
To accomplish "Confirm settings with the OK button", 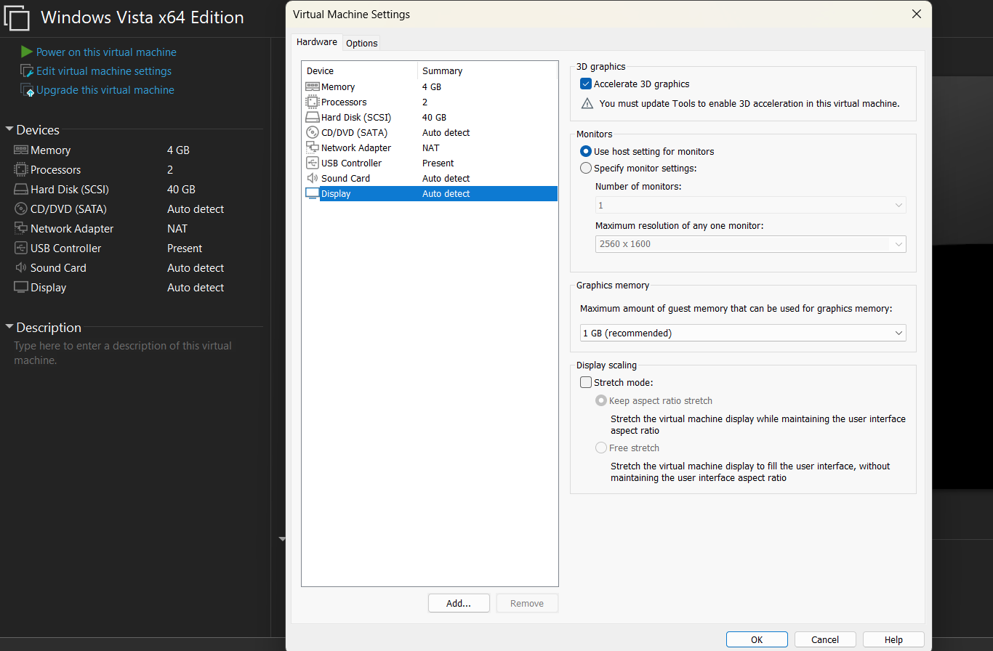I will point(757,639).
